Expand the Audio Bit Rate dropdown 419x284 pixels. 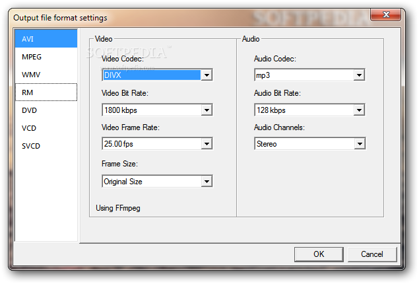click(x=359, y=110)
